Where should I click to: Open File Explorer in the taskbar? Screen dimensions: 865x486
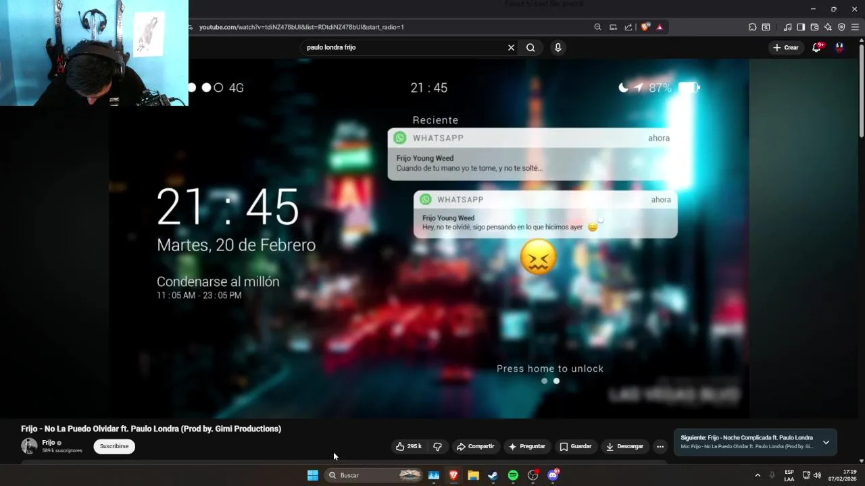coord(473,475)
